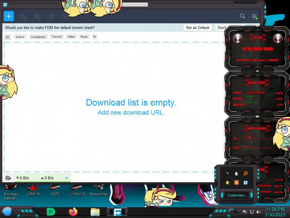Open File Explorer from the taskbar
The width and height of the screenshot is (290, 218).
click(x=95, y=212)
